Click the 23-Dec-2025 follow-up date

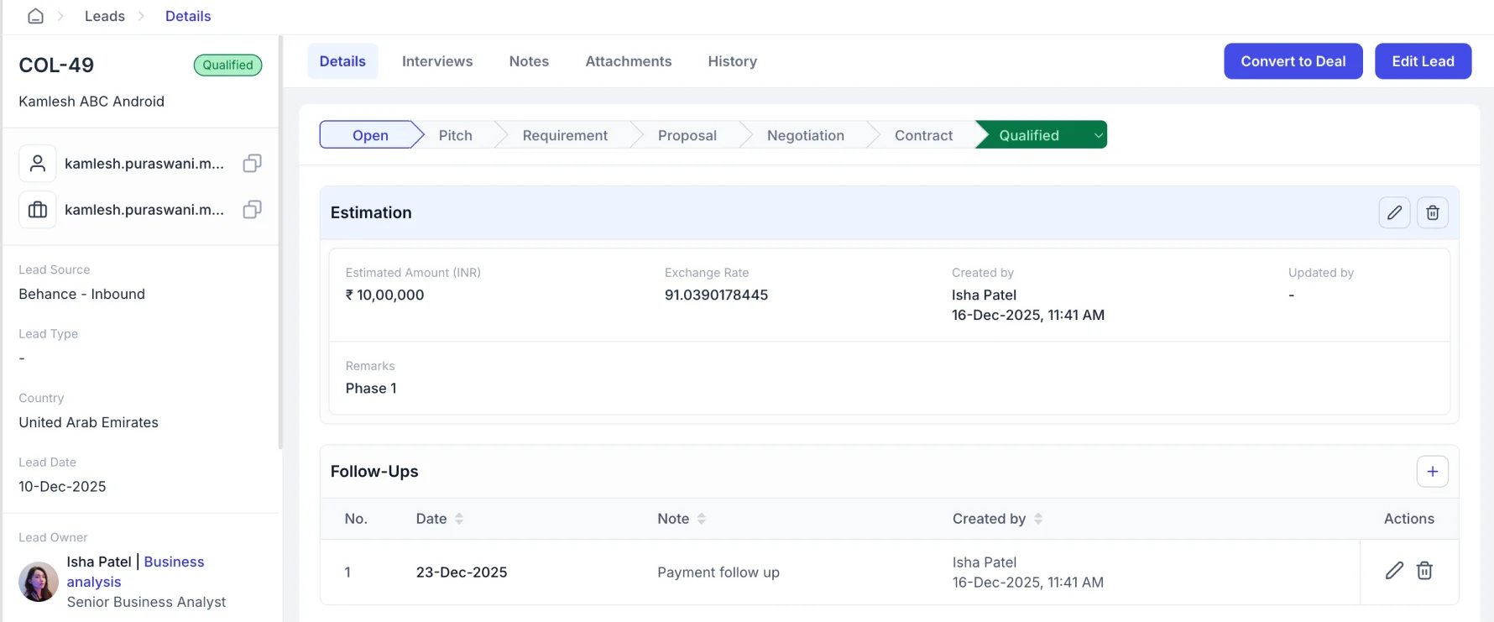462,572
